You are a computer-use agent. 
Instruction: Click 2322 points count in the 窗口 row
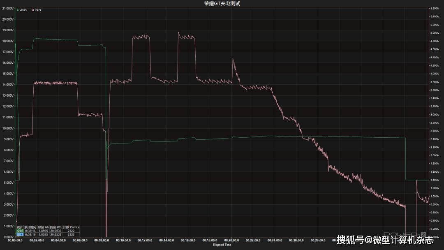click(x=71, y=235)
